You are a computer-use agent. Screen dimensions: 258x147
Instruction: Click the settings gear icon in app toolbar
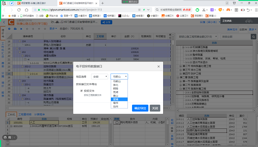(9, 29)
